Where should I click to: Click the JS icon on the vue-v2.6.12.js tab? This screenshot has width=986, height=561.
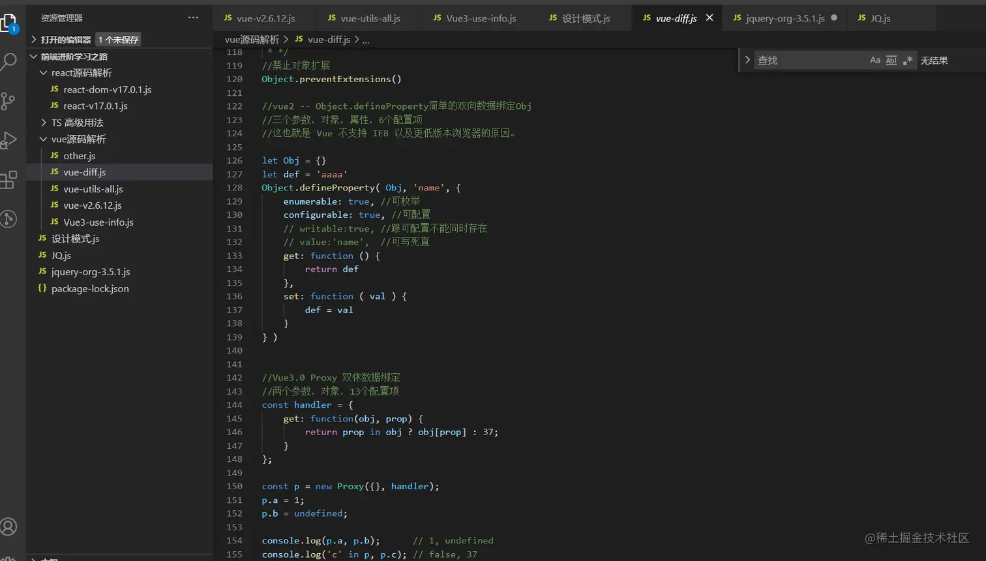click(228, 18)
